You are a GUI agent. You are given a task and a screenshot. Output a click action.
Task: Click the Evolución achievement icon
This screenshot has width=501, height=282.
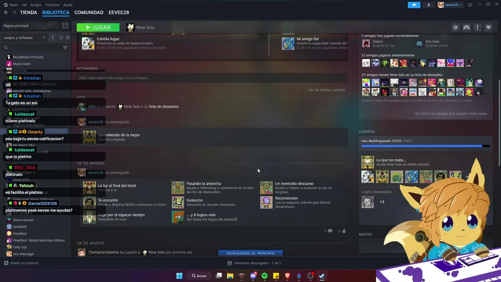coord(178,202)
